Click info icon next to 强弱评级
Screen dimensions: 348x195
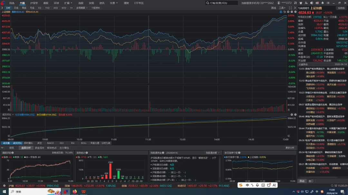[x=13, y=153]
